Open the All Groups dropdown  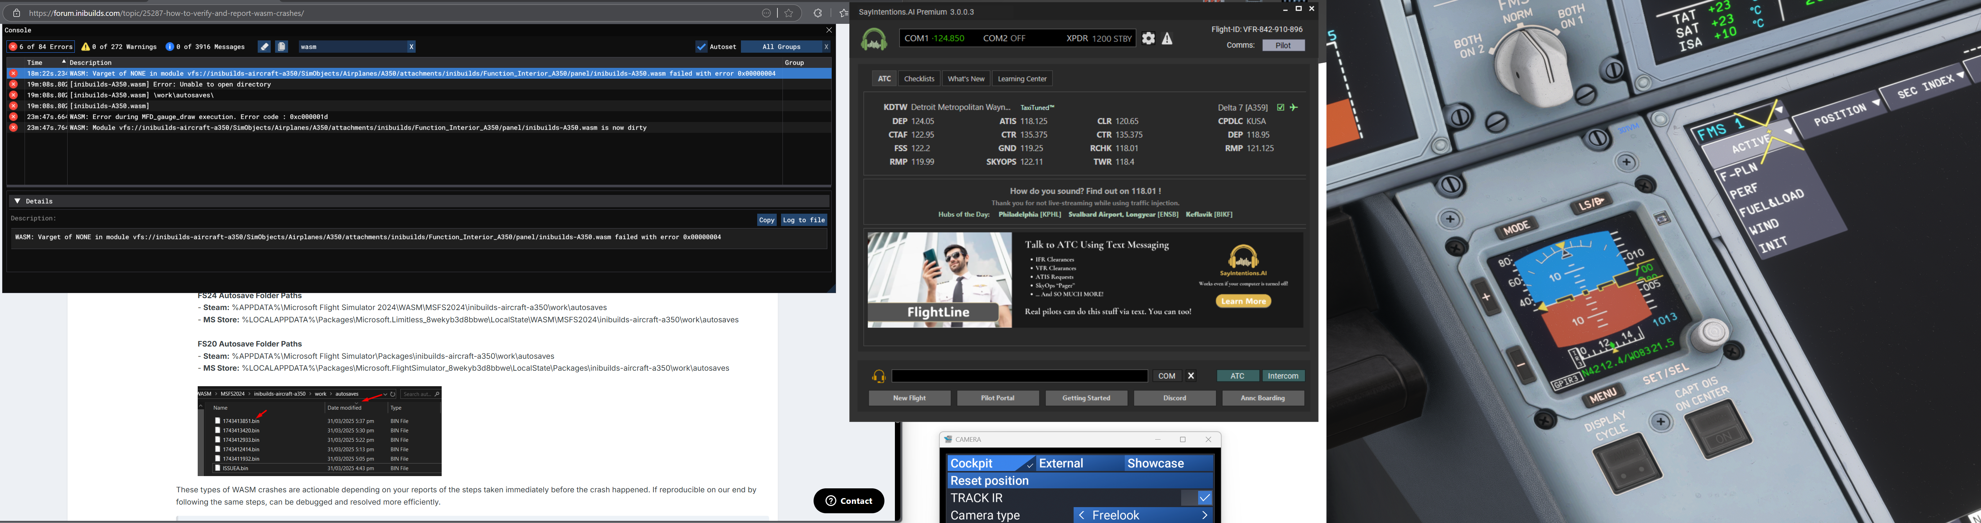781,47
